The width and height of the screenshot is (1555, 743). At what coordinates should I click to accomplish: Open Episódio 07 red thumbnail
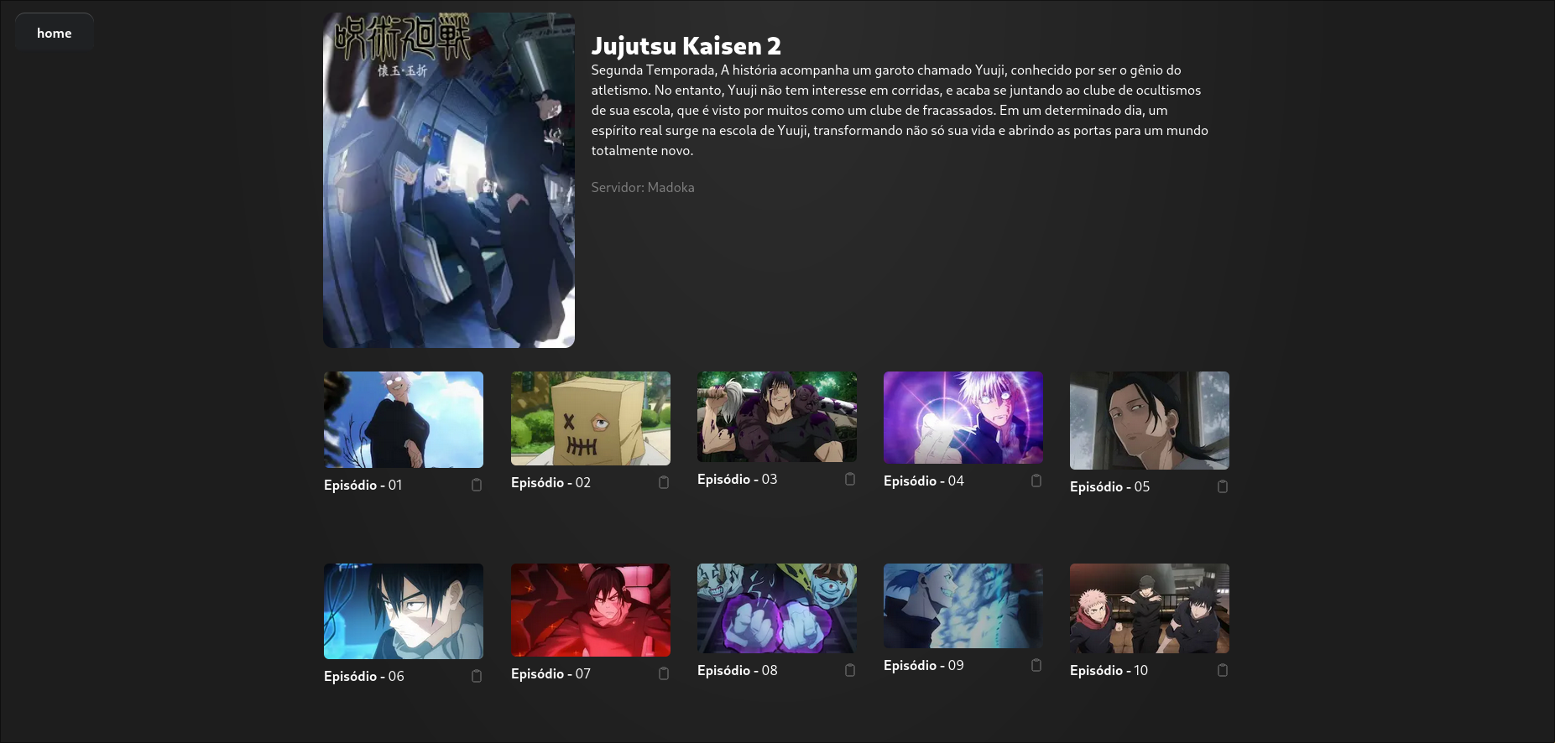(591, 610)
